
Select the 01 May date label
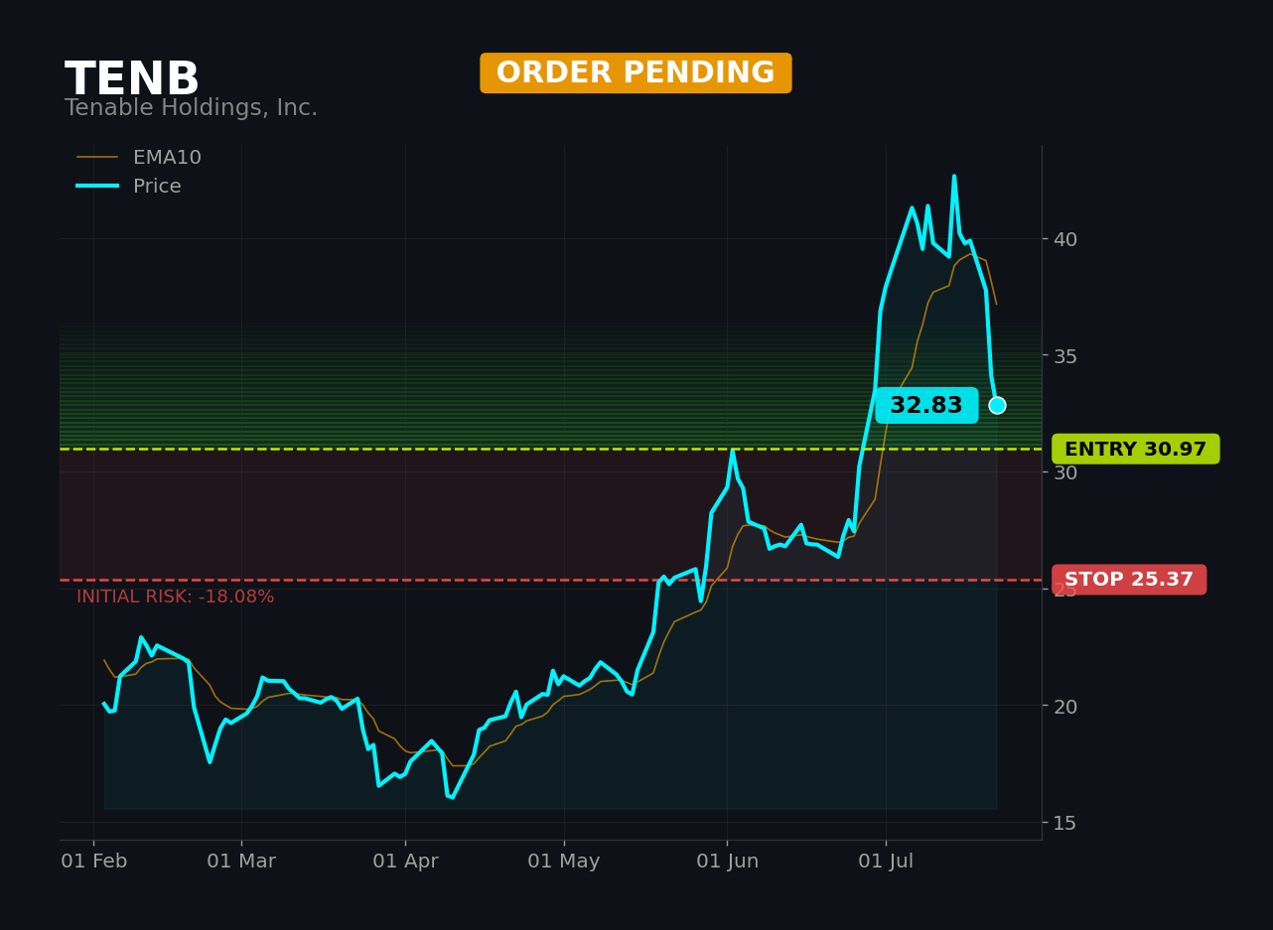point(564,862)
